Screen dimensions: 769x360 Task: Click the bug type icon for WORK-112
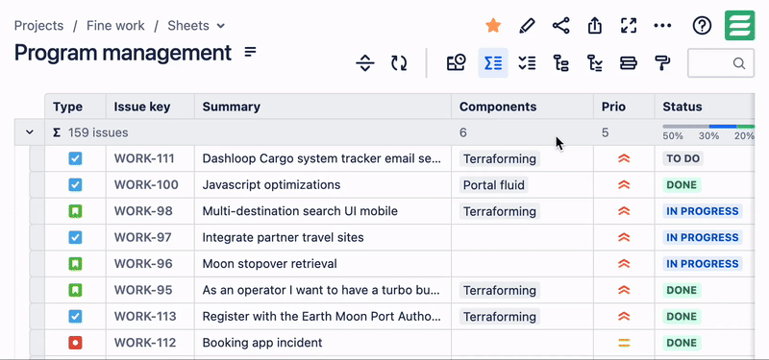75,343
